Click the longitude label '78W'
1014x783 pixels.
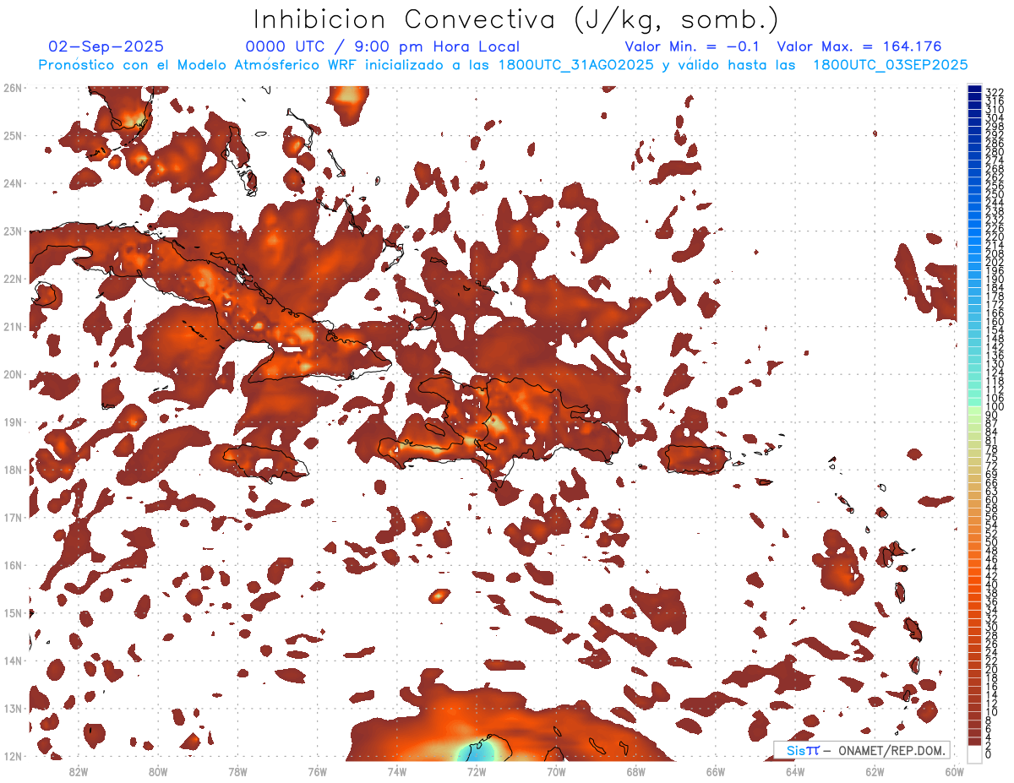237,770
